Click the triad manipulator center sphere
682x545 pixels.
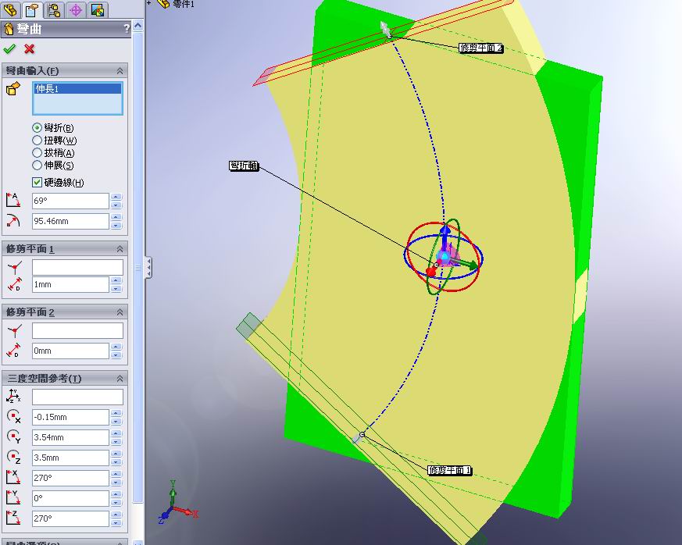pos(444,257)
